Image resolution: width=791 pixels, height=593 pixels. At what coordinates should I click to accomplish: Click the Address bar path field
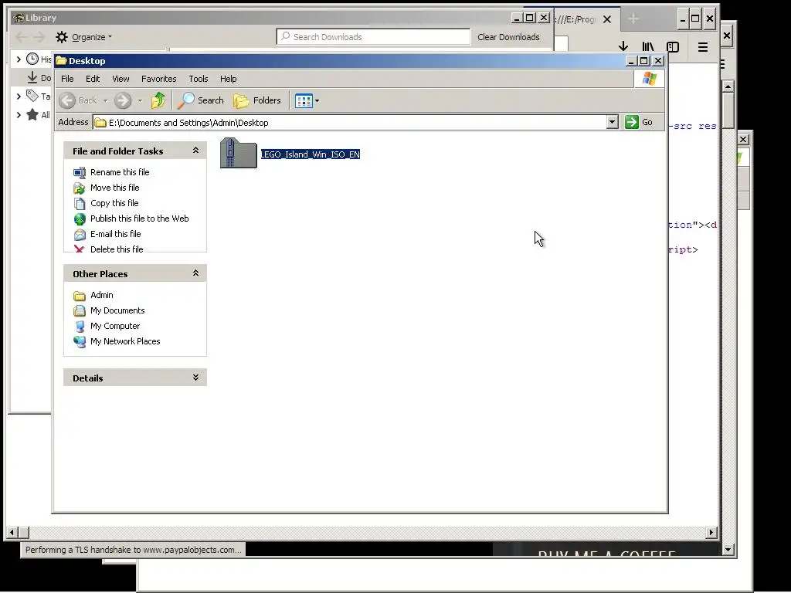click(x=350, y=123)
